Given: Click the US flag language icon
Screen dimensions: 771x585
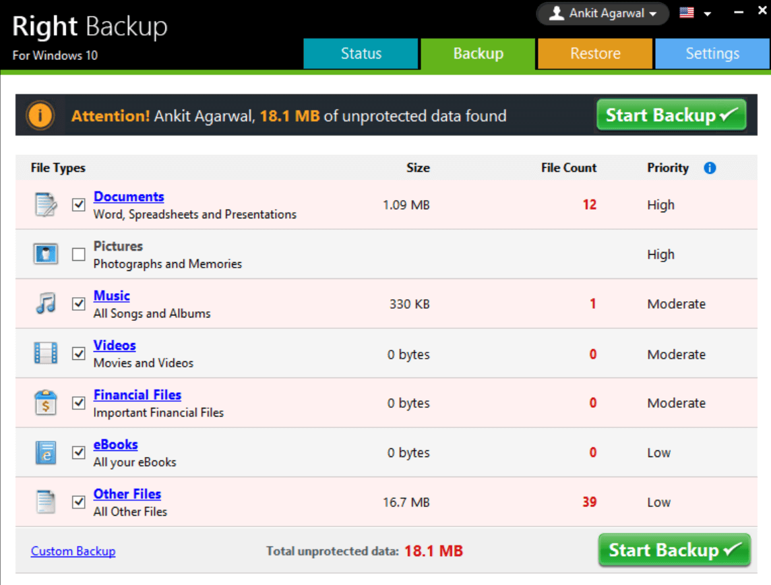Looking at the screenshot, I should (685, 12).
